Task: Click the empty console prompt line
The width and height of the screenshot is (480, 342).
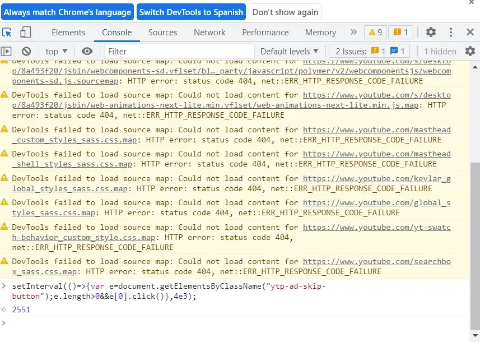Action: pos(235,323)
